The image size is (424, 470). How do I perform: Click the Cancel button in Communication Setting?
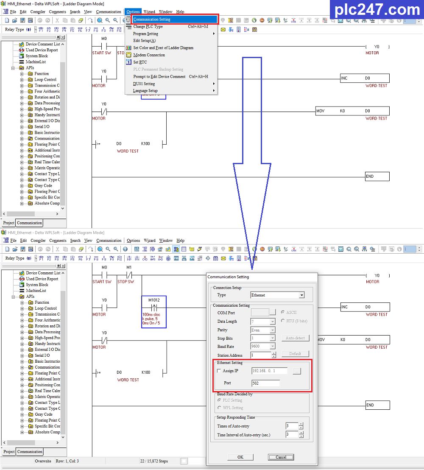click(281, 457)
